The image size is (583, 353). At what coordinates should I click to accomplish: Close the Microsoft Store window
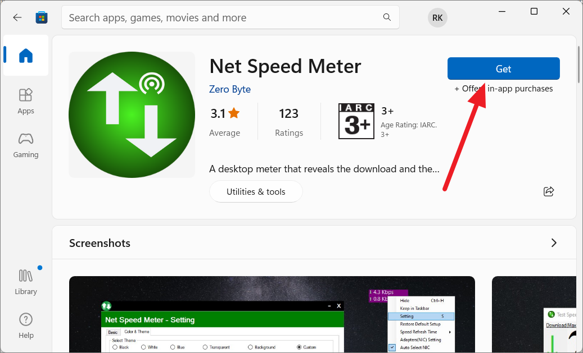566,12
